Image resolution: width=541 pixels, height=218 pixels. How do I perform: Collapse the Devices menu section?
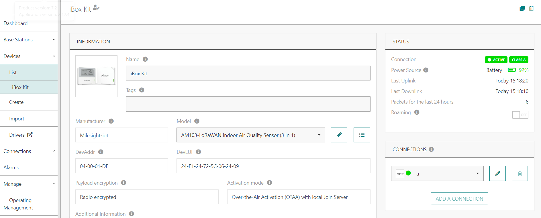coord(29,56)
